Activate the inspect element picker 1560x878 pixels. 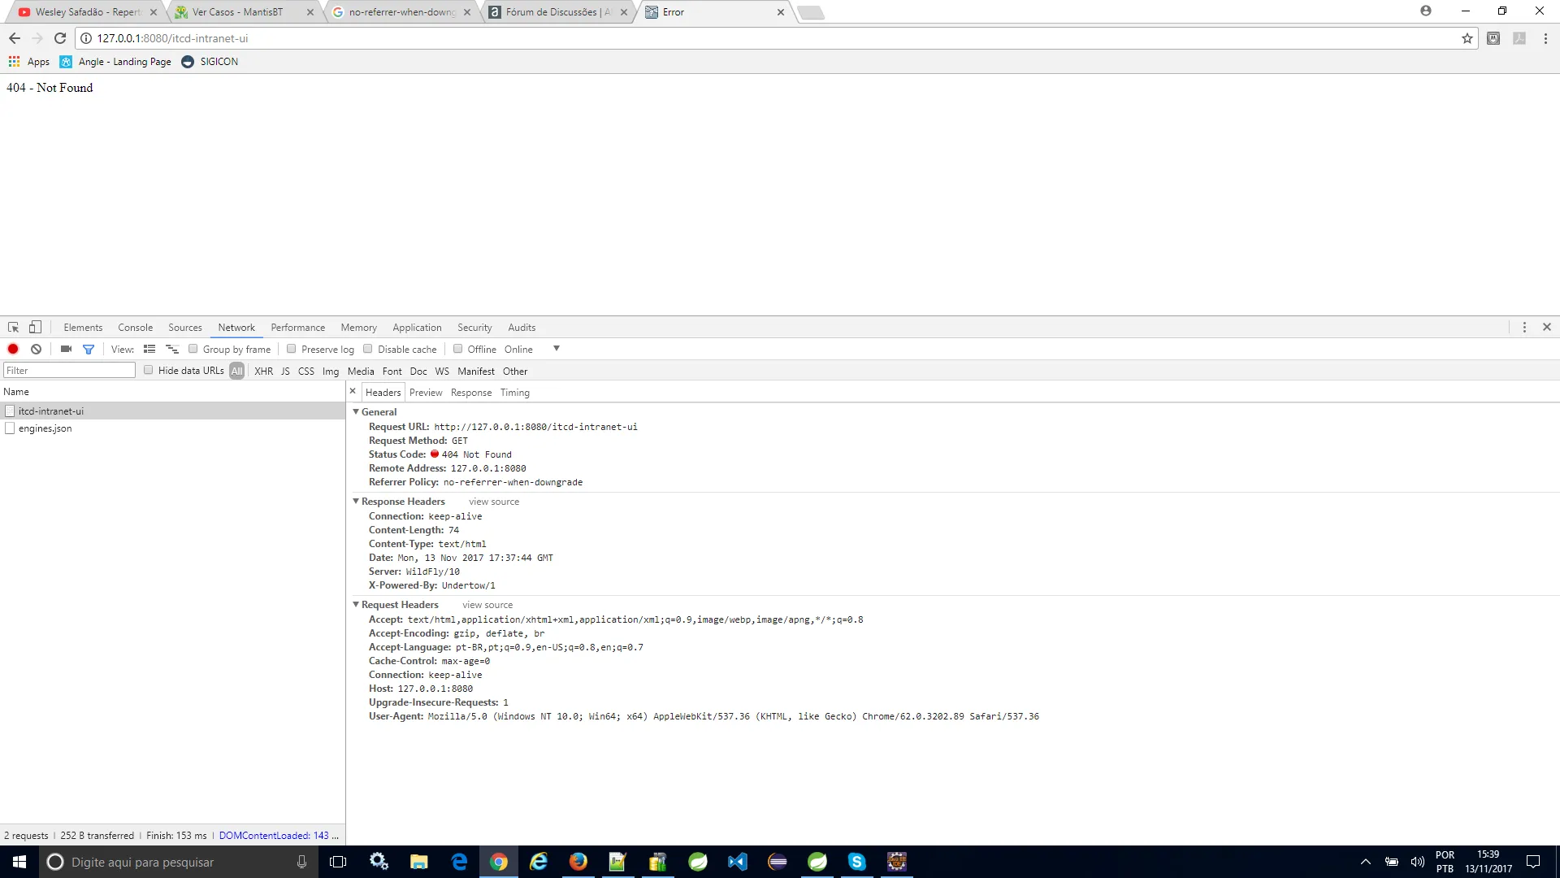[x=13, y=327]
